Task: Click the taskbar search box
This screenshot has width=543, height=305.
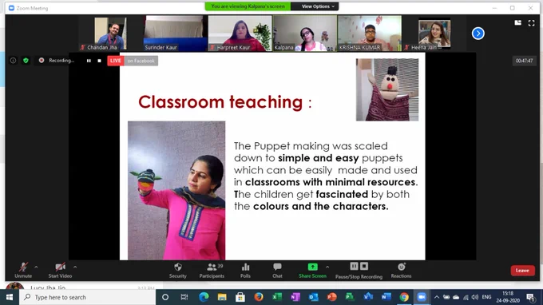Action: pyautogui.click(x=87, y=297)
